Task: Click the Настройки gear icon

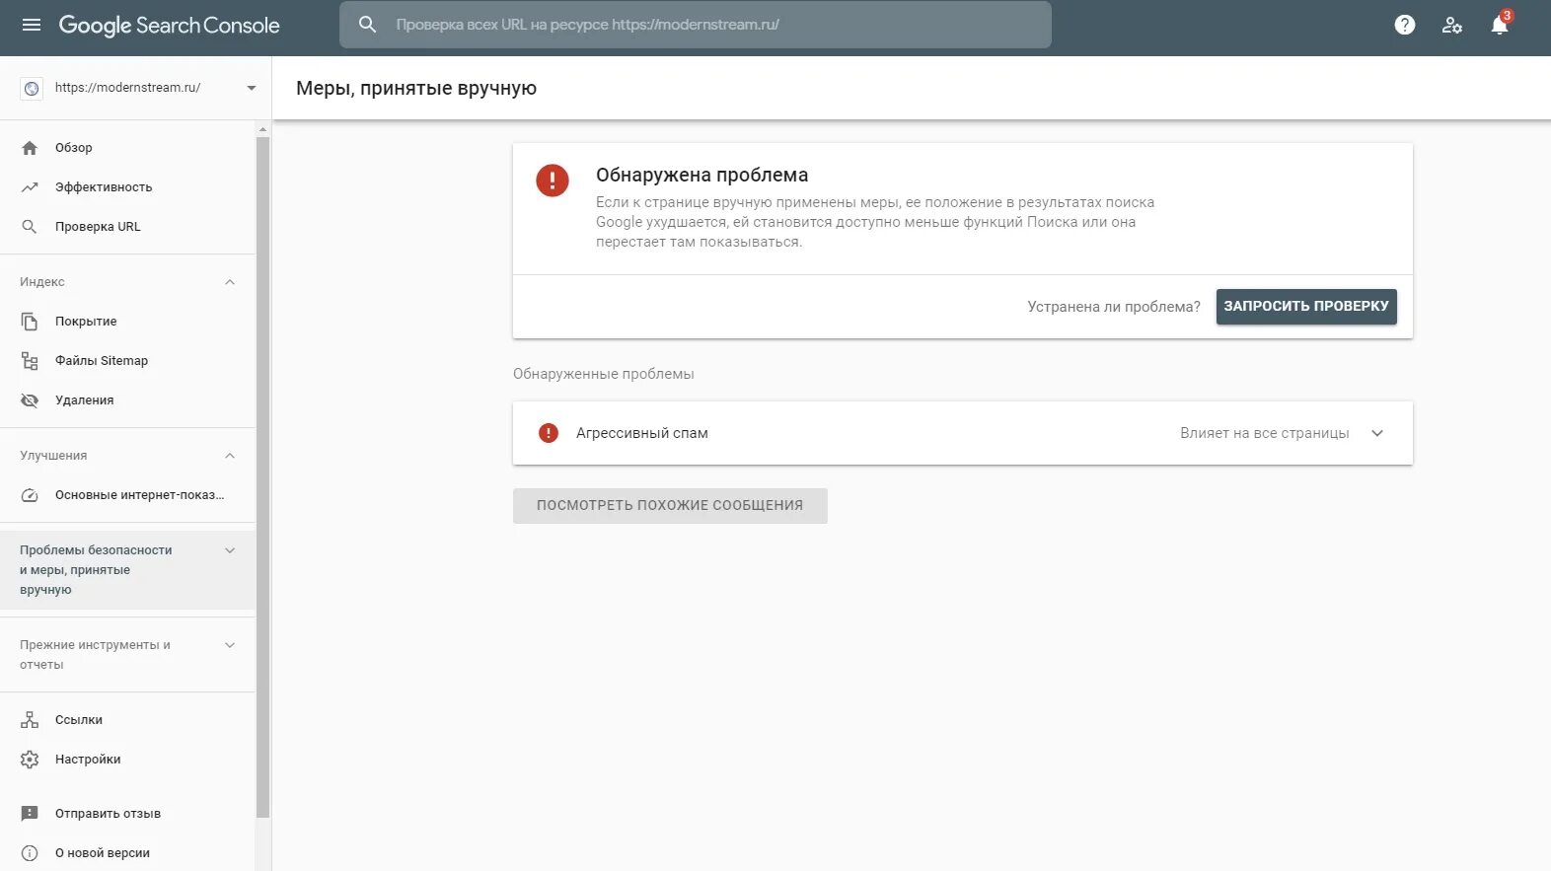Action: [30, 760]
